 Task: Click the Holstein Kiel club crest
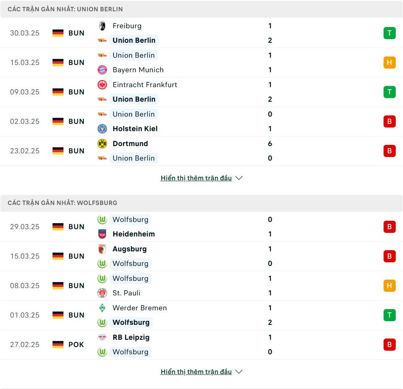coord(102,129)
